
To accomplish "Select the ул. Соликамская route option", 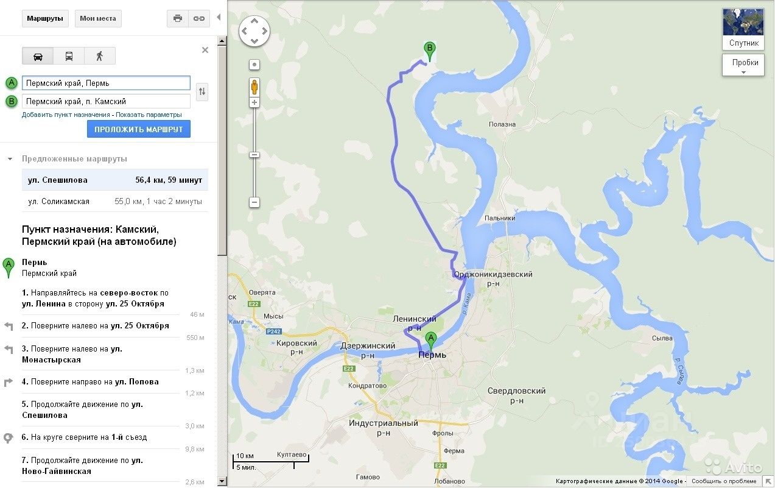I will point(115,201).
